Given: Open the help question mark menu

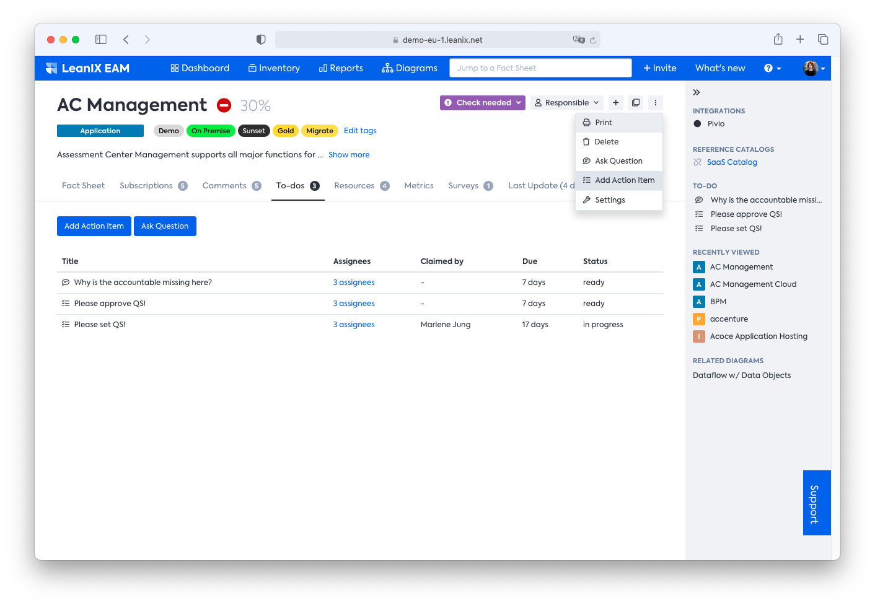Looking at the screenshot, I should (x=772, y=68).
